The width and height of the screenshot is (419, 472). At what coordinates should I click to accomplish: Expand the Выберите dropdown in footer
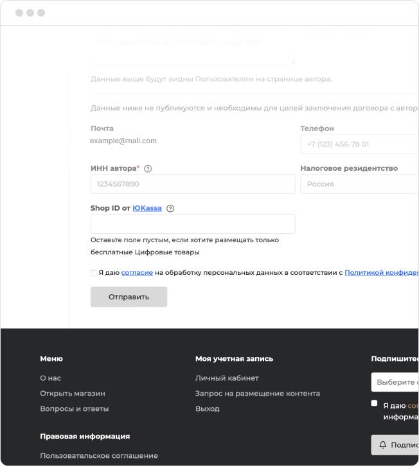[x=395, y=382]
